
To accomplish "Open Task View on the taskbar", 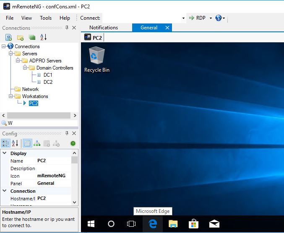I will click(131, 224).
